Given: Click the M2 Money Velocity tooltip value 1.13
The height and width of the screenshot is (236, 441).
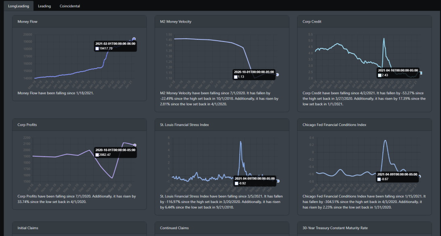Looking at the screenshot, I should (241, 77).
